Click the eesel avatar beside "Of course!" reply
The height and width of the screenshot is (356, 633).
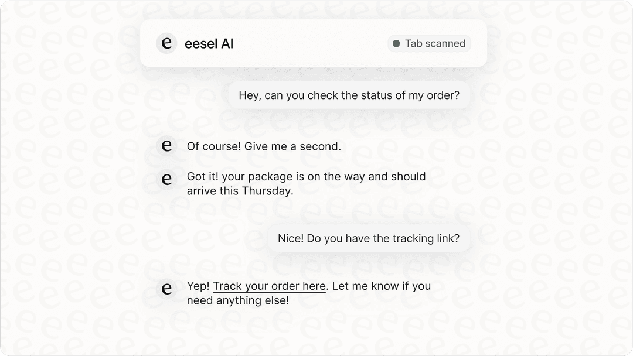tap(166, 146)
